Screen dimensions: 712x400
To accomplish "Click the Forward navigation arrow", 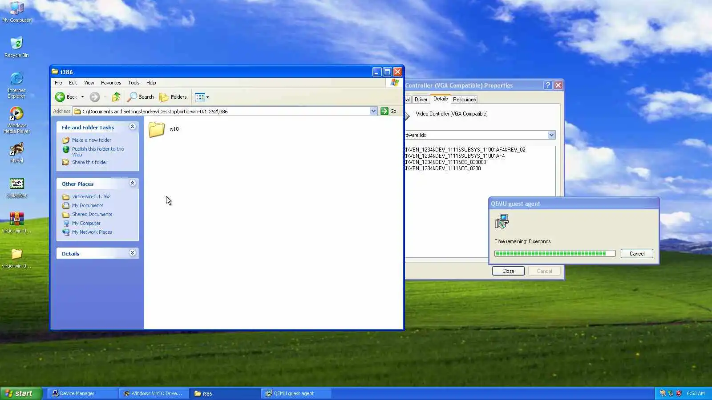I will click(94, 97).
